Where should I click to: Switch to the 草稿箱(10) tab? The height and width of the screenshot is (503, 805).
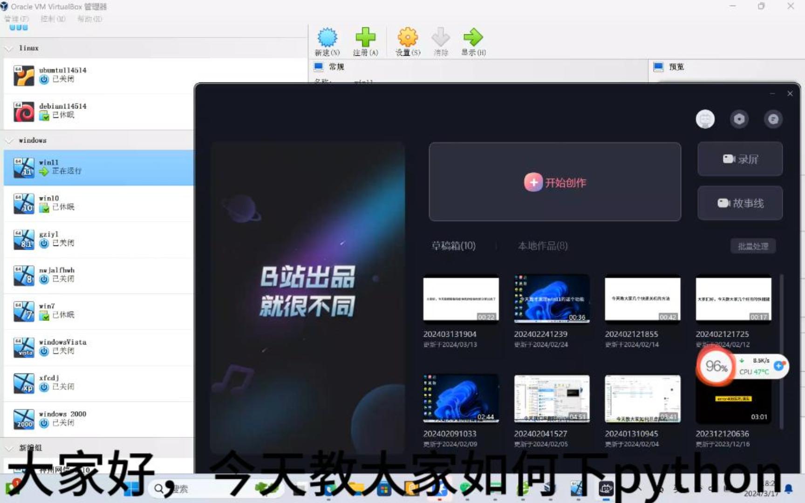coord(454,246)
